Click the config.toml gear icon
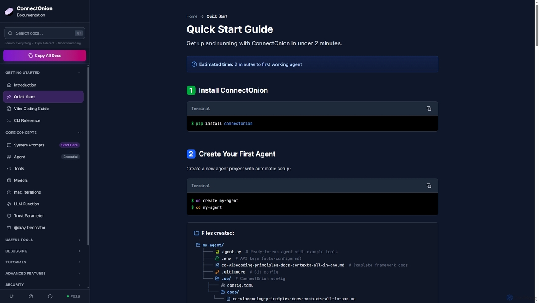Image resolution: width=539 pixels, height=303 pixels. tap(223, 285)
